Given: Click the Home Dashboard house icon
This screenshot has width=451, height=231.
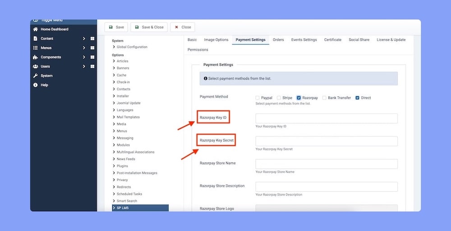Looking at the screenshot, I should [36, 29].
